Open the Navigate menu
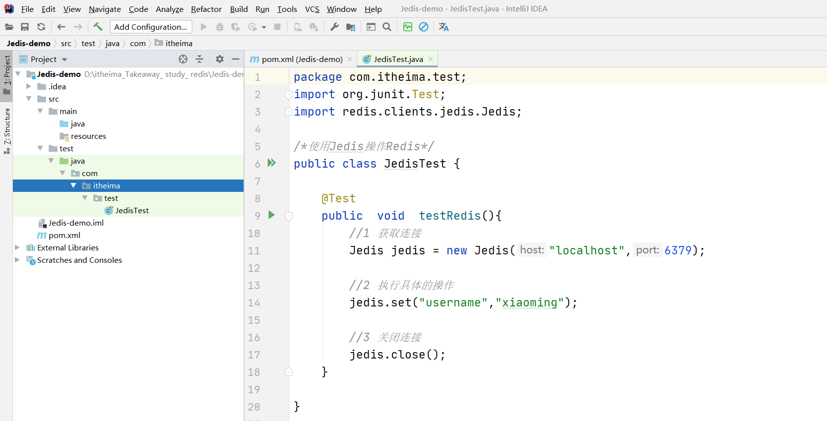This screenshot has width=827, height=421. (x=105, y=9)
